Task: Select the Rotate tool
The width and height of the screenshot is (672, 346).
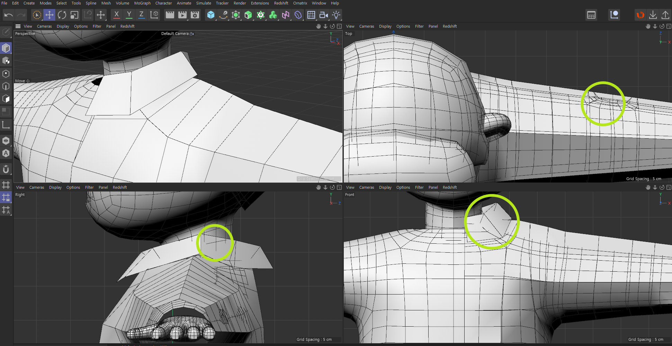Action: point(62,15)
